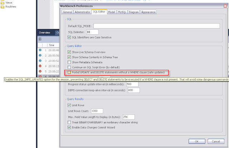This screenshot has width=229, height=148.
Task: Click the Max Field Value Length field
Action: click(x=129, y=117)
